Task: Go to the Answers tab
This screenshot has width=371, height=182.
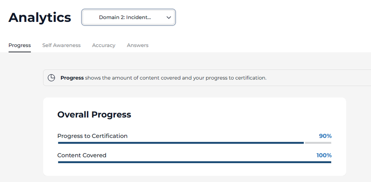Action: pos(138,45)
